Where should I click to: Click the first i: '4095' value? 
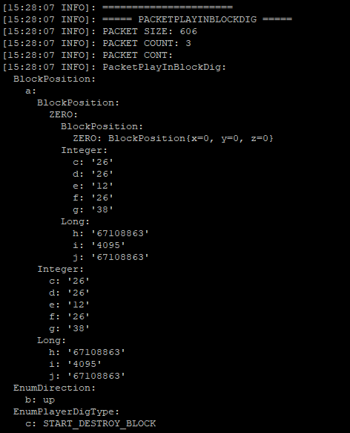99,245
